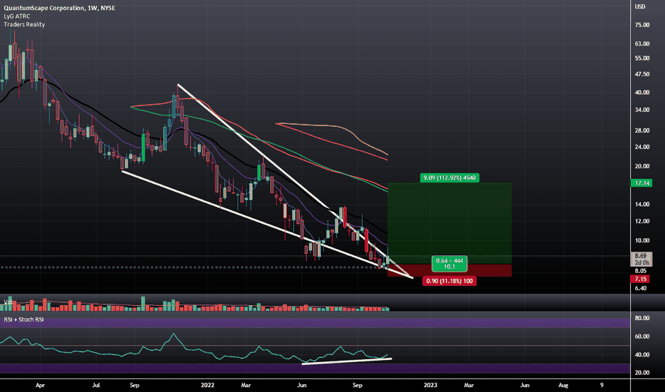Click the 2022 time axis label
This screenshot has width=665, height=392.
tap(208, 385)
